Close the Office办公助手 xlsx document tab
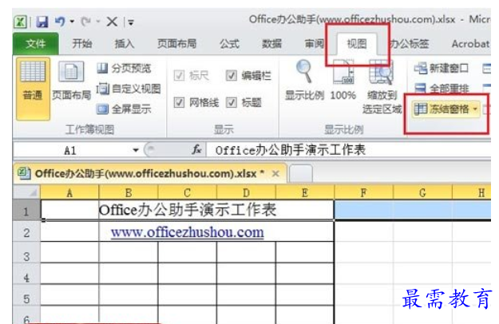The image size is (499, 324). 275,174
